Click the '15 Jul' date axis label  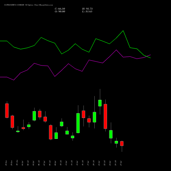pyautogui.click(x=77, y=163)
